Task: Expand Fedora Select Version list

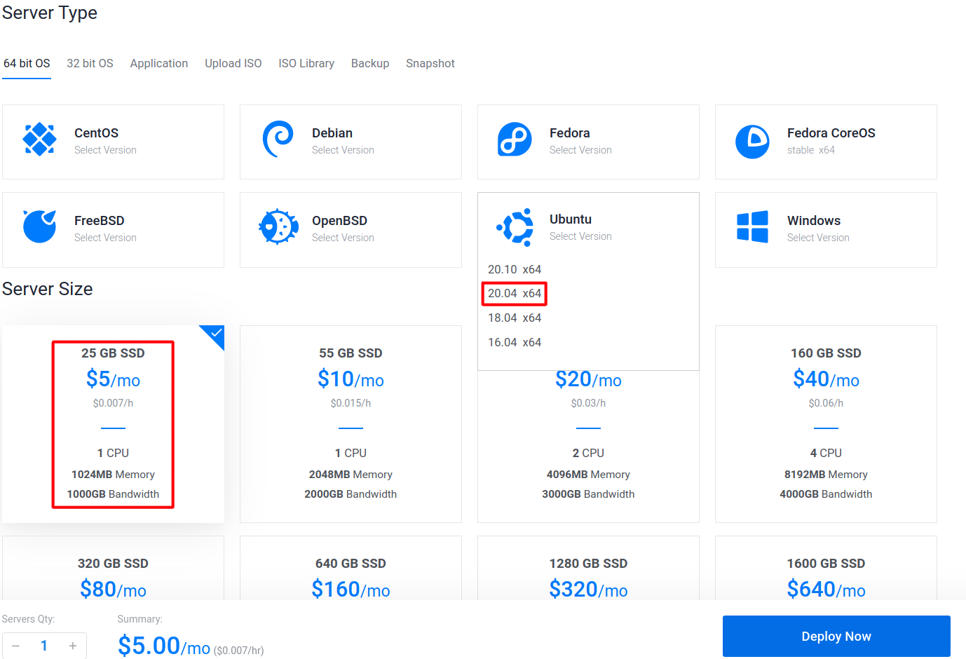Action: [x=588, y=142]
